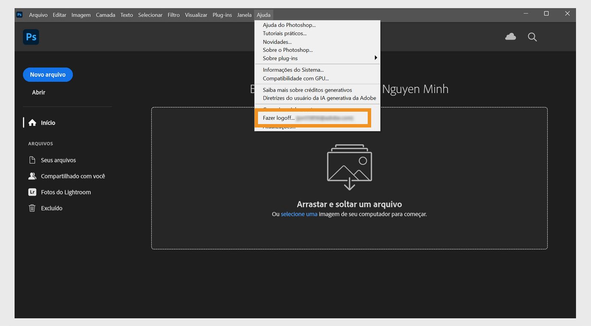The image size is (591, 326).
Task: Open the Visualizar menu
Action: [196, 15]
